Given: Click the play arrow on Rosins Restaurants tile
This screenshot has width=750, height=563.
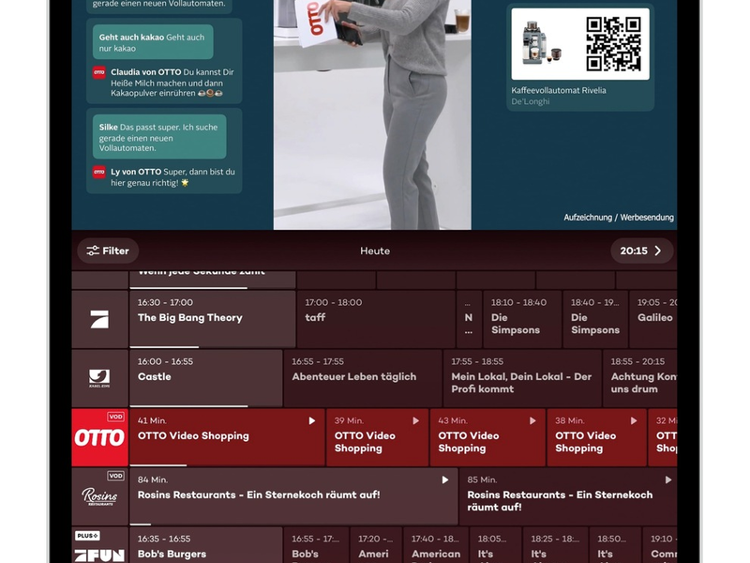Looking at the screenshot, I should pos(445,479).
